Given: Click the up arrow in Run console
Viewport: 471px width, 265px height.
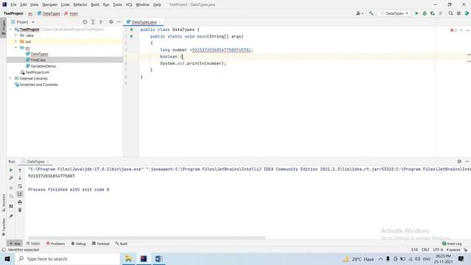Looking at the screenshot, I should coord(20,170).
